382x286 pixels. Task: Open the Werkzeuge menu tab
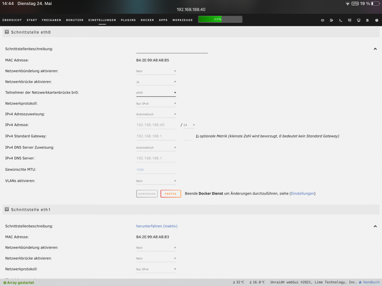183,20
